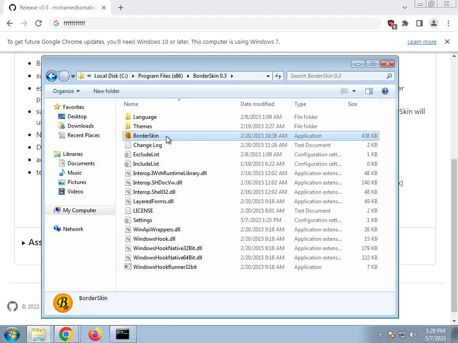
Task: Open Documents library
Action: pyautogui.click(x=81, y=163)
